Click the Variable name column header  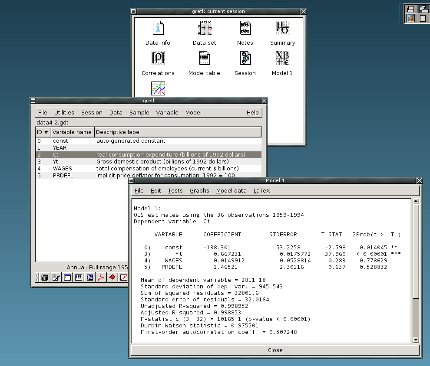pos(72,132)
